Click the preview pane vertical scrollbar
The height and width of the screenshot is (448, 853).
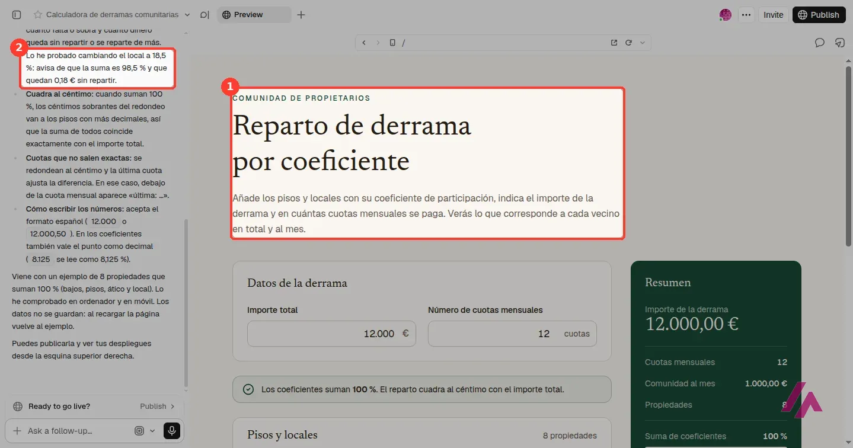tap(848, 157)
